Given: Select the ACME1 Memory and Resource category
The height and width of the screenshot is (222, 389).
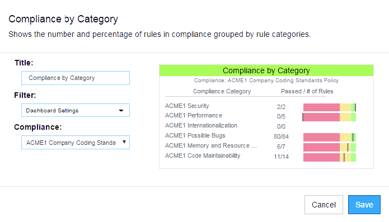Looking at the screenshot, I should pos(211,146).
